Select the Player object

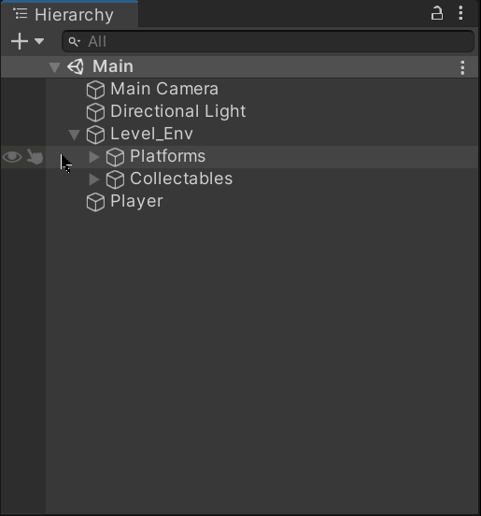(136, 201)
